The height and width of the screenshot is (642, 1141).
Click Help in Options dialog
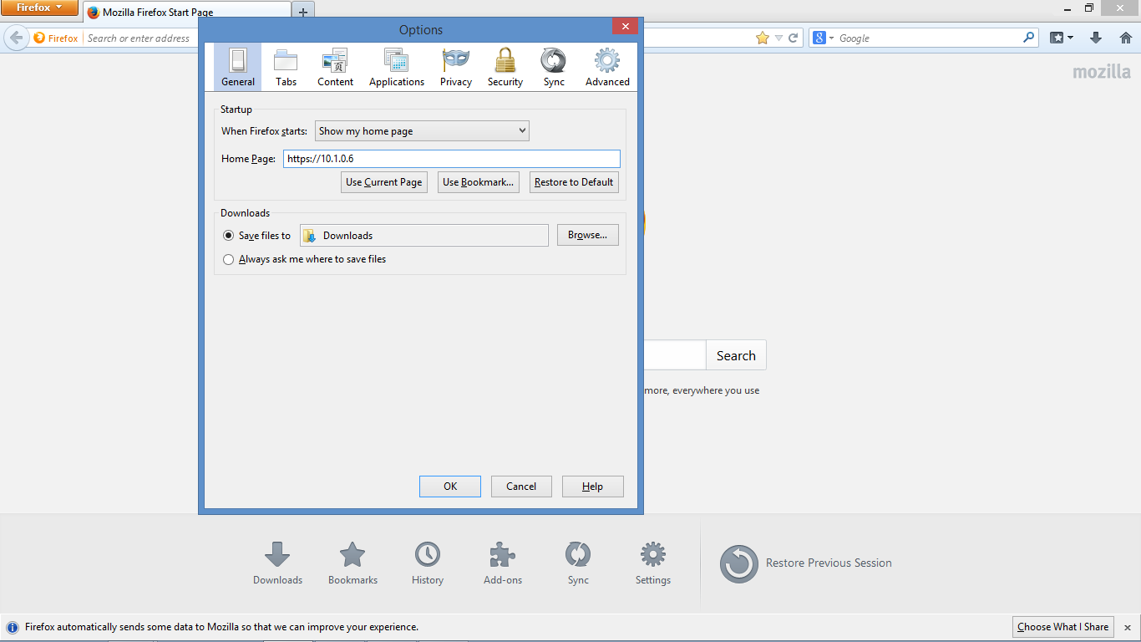(593, 487)
